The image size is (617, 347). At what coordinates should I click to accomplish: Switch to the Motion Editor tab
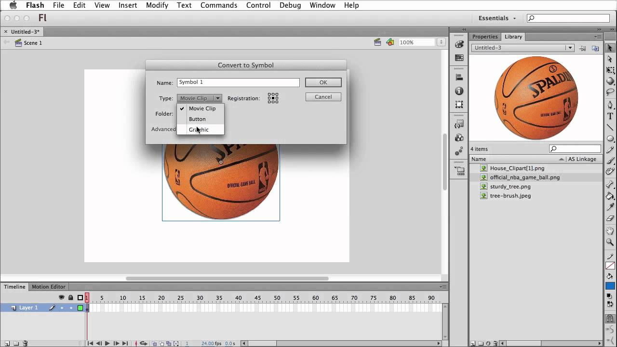click(x=49, y=287)
